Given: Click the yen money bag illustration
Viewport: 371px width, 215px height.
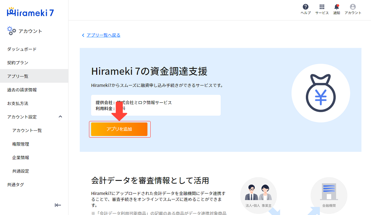Looking at the screenshot, I should 321,93.
